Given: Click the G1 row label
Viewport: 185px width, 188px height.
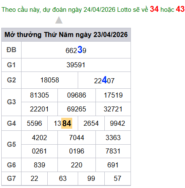Looking at the screenshot, I should (x=11, y=65).
